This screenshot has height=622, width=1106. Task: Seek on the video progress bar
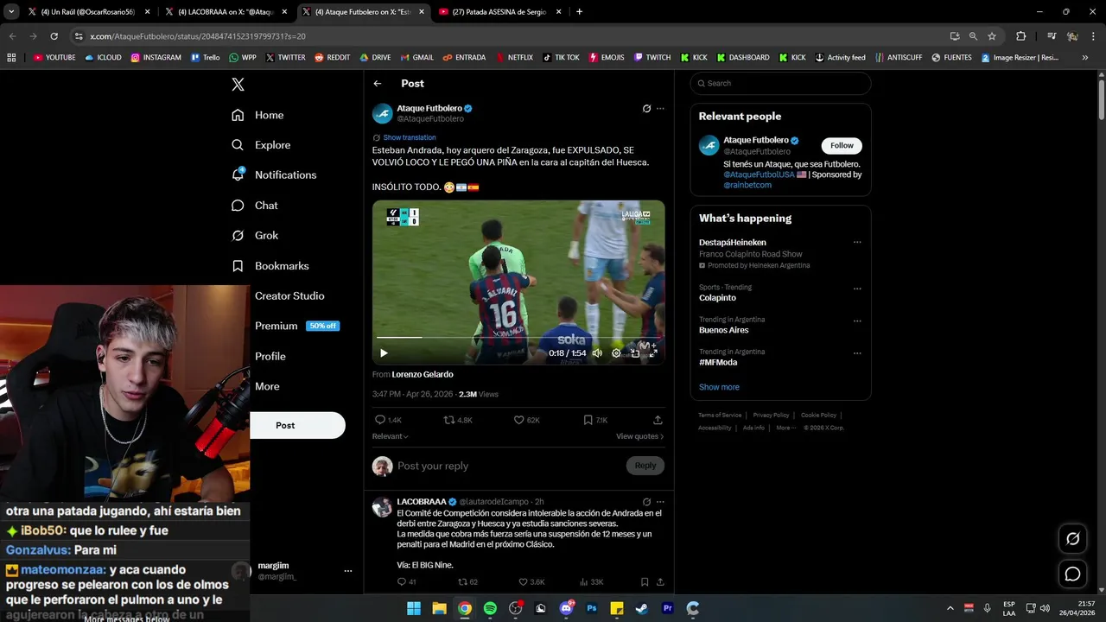(x=518, y=337)
